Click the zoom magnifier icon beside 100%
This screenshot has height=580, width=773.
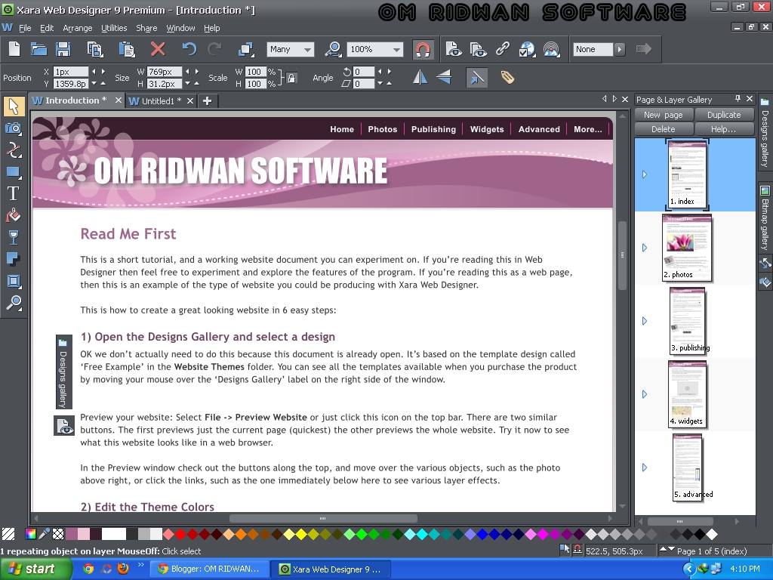[x=333, y=49]
